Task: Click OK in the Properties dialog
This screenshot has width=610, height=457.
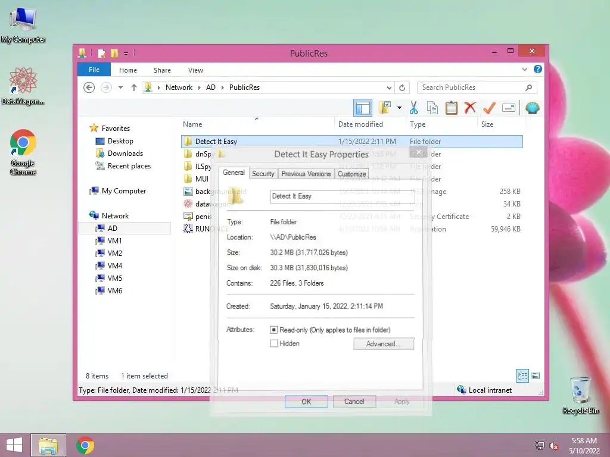Action: click(306, 402)
